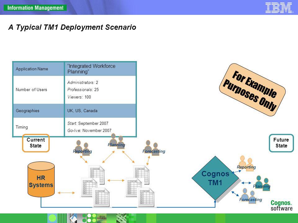Click the Administrators: 2 entry
The width and height of the screenshot is (298, 223).
tap(83, 82)
